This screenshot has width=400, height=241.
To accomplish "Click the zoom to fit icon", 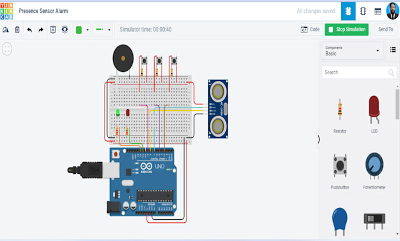I will coord(7,49).
